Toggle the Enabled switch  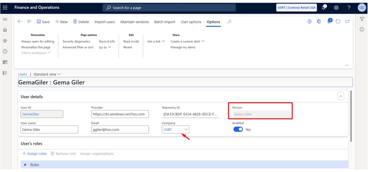(x=238, y=129)
